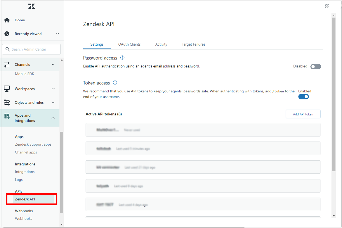Image resolution: width=342 pixels, height=228 pixels.
Task: Expand the Objects and rules chevron
Action: 53,102
